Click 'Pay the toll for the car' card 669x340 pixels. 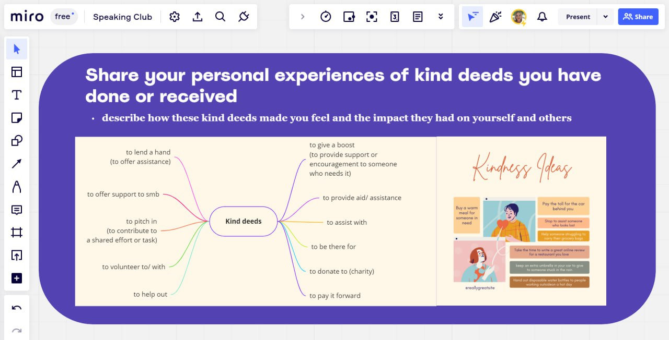point(563,206)
